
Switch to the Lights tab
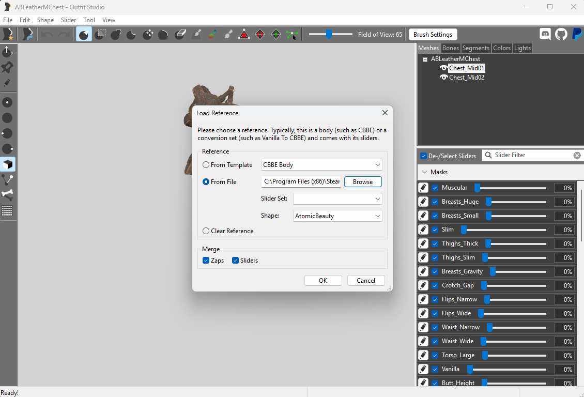pos(522,48)
